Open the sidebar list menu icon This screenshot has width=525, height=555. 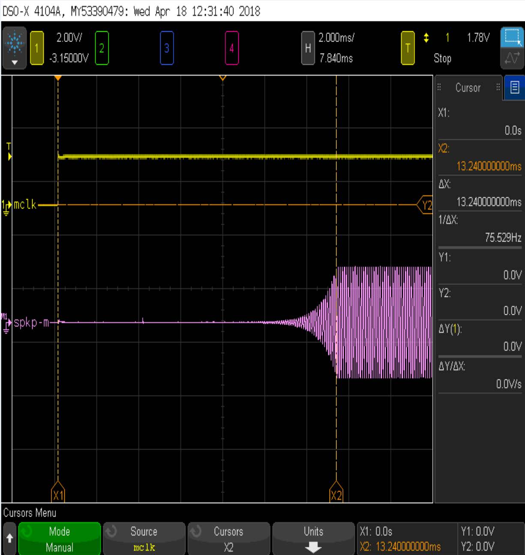[x=515, y=87]
